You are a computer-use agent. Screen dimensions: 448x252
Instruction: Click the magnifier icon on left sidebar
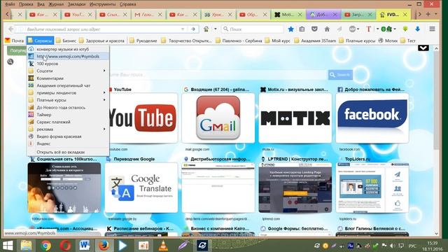pos(10,62)
